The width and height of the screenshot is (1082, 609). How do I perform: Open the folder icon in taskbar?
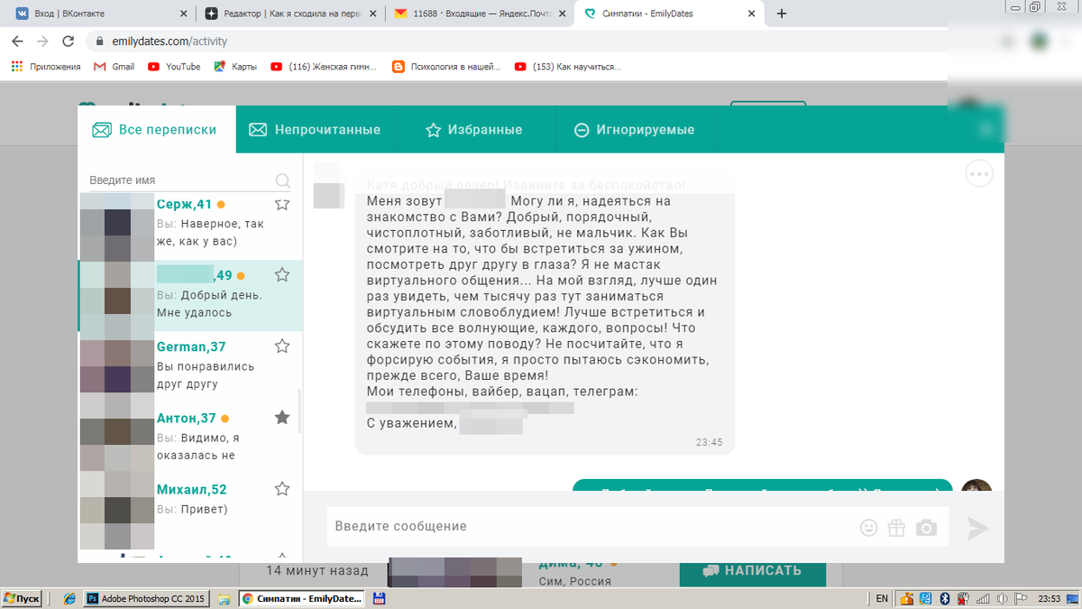pos(223,598)
